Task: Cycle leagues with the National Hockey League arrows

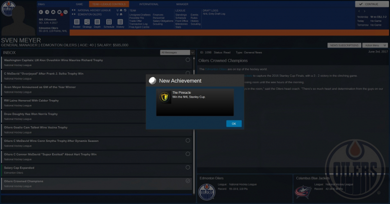Action: point(74,10)
